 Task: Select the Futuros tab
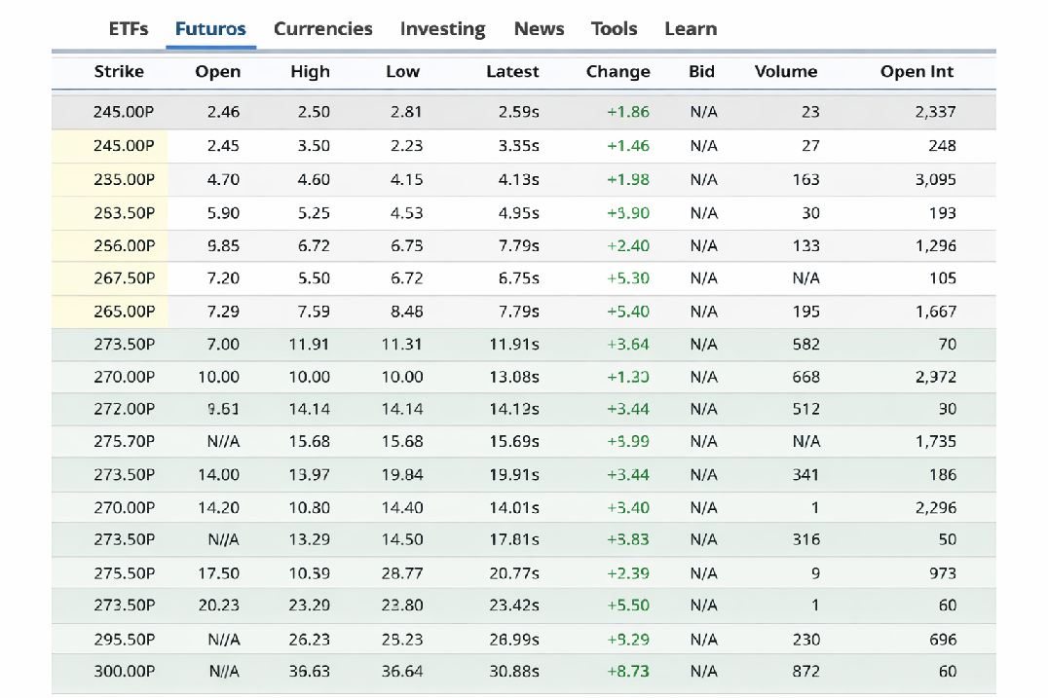pyautogui.click(x=210, y=29)
